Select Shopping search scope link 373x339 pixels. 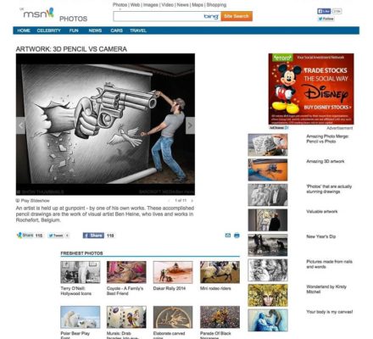tap(216, 5)
